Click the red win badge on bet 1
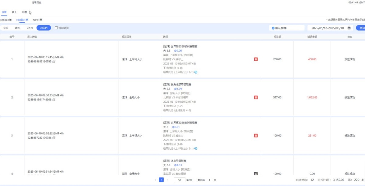 pyautogui.click(x=256, y=59)
